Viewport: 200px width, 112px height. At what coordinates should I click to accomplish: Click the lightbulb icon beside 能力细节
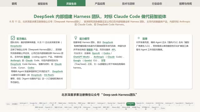point(76,38)
